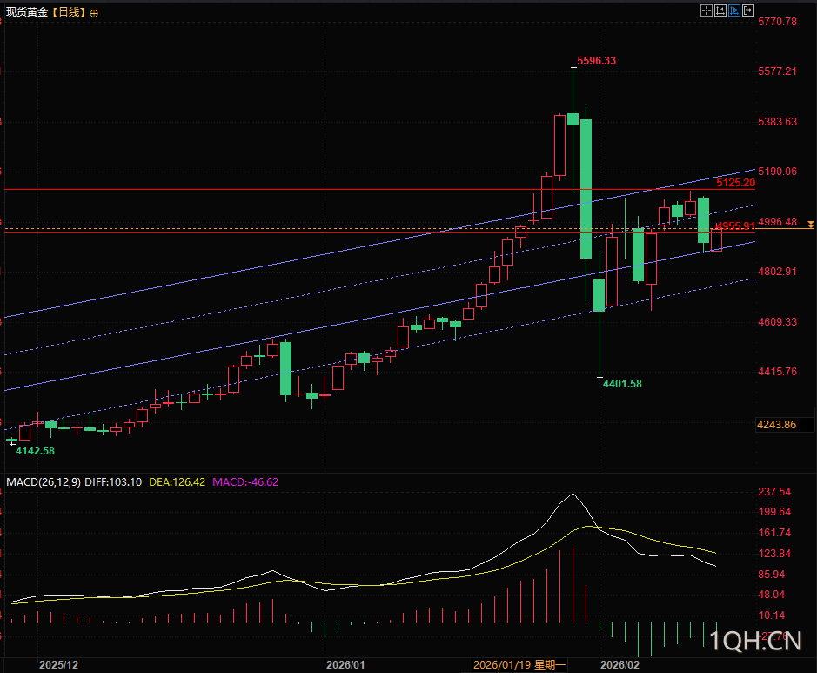This screenshot has height=673, width=817.
Task: Click the red 5125.20 horizontal line label
Action: coord(736,183)
